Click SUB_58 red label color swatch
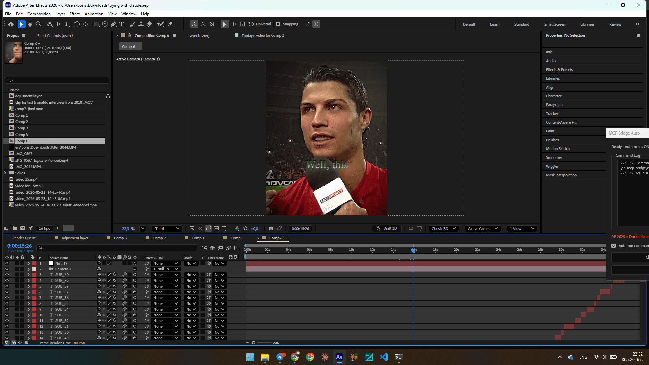649x365 pixels. 34,286
